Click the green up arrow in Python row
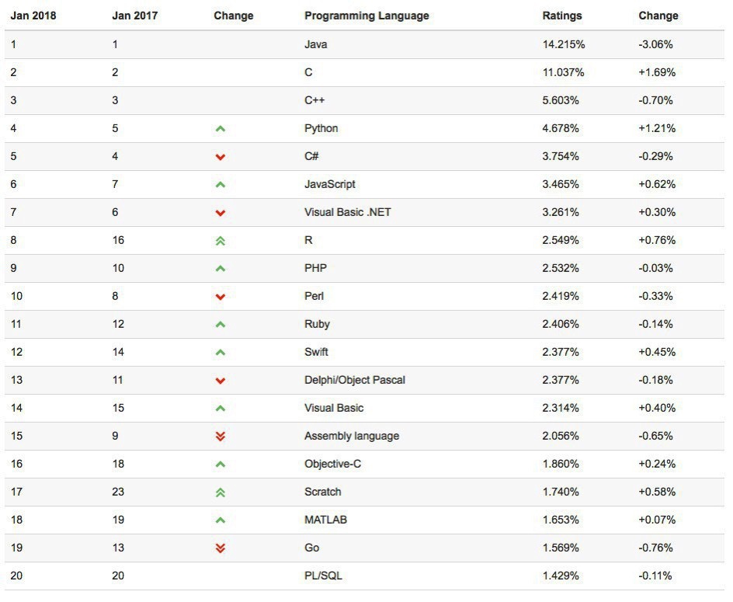This screenshot has width=733, height=602. [221, 129]
